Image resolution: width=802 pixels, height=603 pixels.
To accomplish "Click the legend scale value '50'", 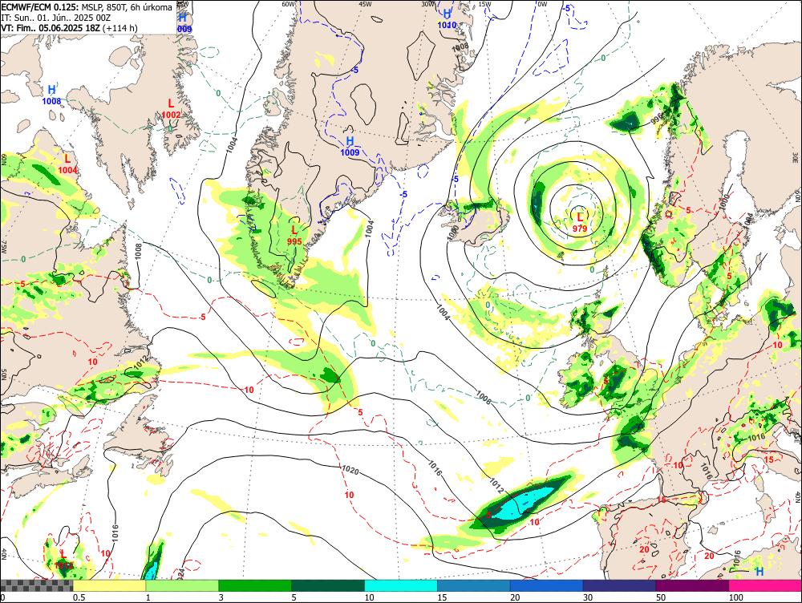I will pos(661,597).
